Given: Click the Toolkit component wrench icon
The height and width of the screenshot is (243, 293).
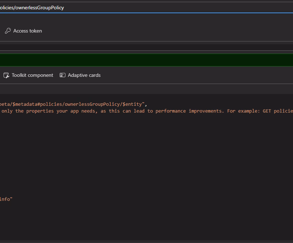Looking at the screenshot, I should coord(6,75).
